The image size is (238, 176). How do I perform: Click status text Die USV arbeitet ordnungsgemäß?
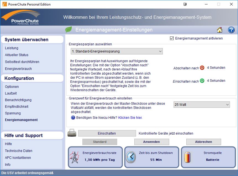coord(27,173)
